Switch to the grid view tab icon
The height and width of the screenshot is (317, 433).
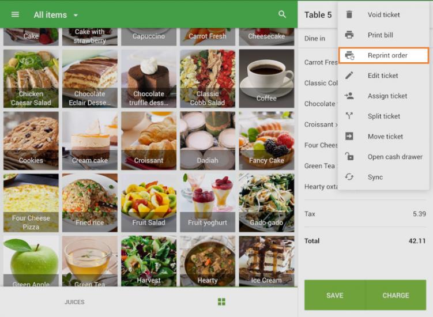[221, 302]
